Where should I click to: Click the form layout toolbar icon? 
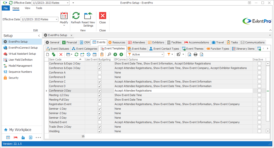coord(95,54)
